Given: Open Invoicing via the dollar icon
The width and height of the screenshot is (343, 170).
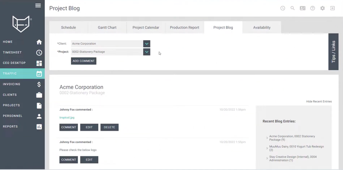Looking at the screenshot, I should 39,84.
